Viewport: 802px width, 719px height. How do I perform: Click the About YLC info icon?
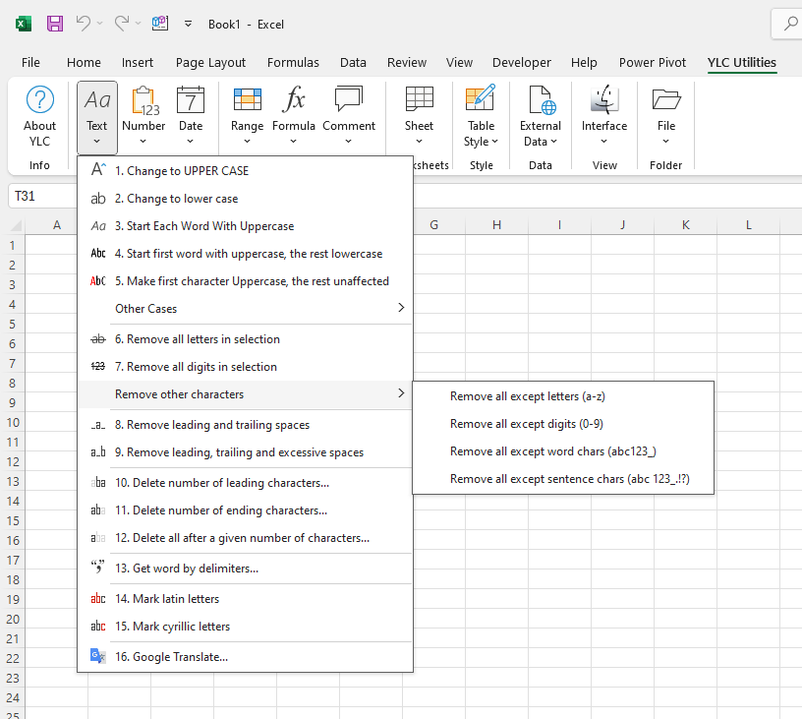pyautogui.click(x=39, y=100)
